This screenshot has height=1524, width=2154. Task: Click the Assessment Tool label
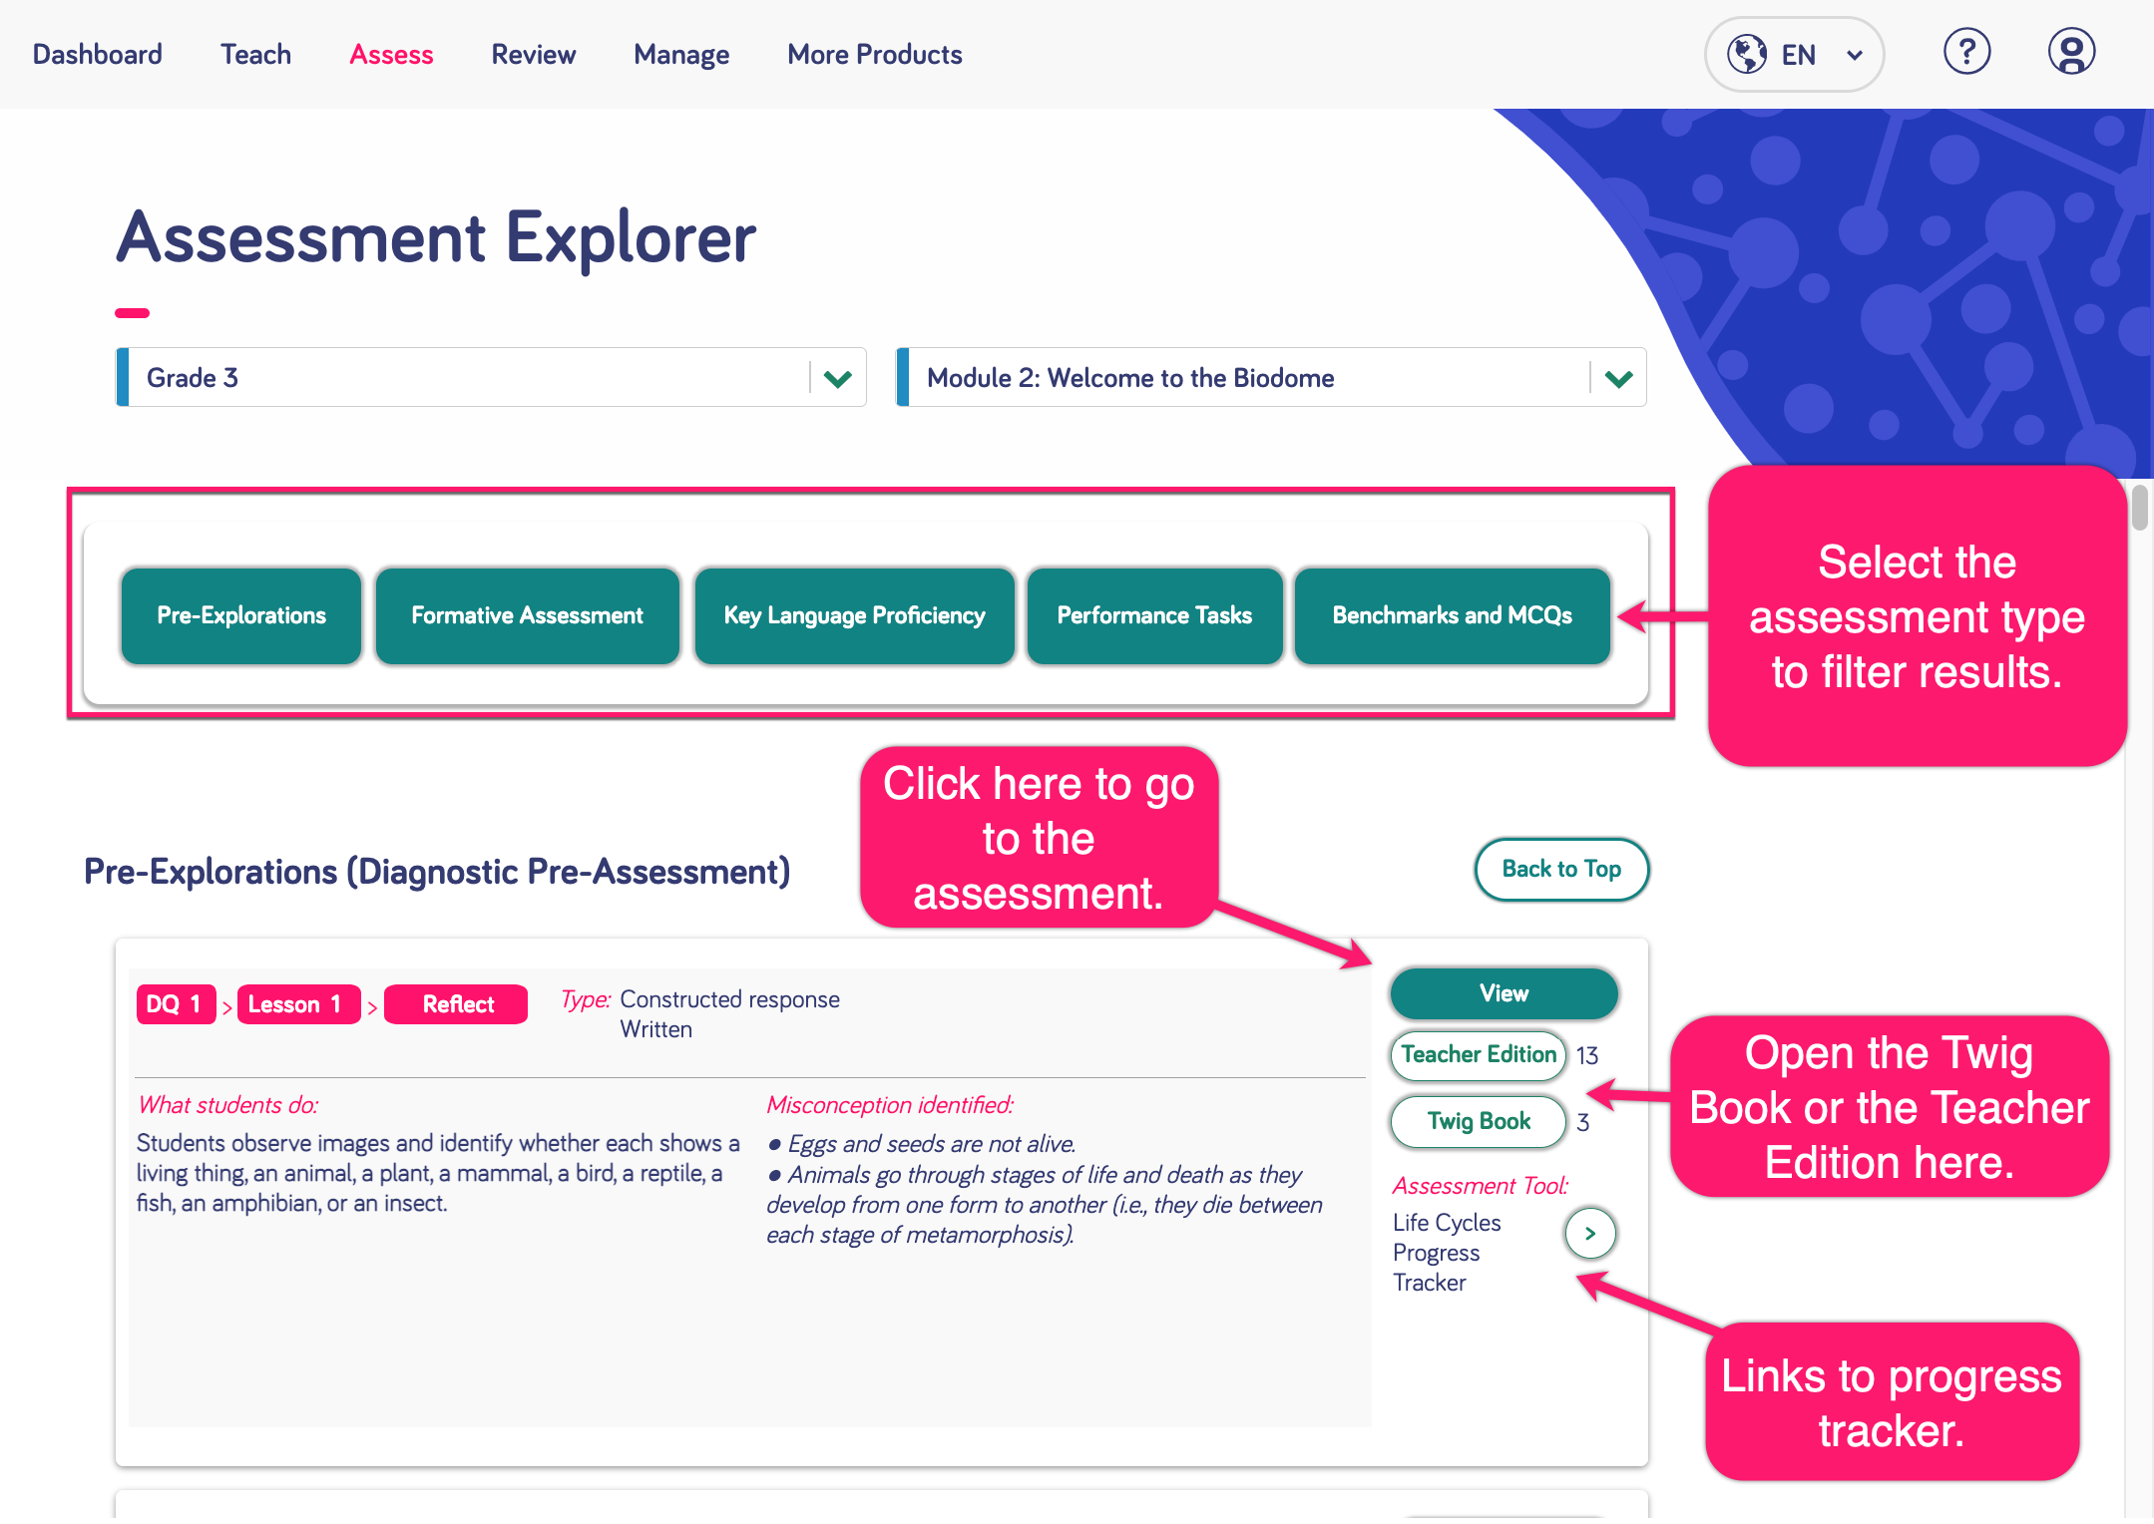1481,1186
